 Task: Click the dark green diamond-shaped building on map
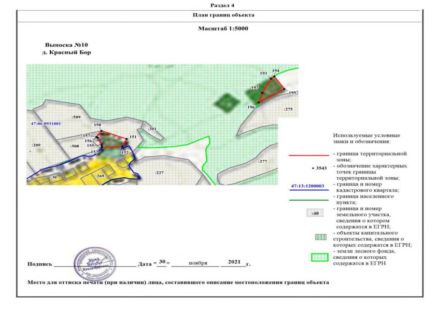(x=226, y=102)
